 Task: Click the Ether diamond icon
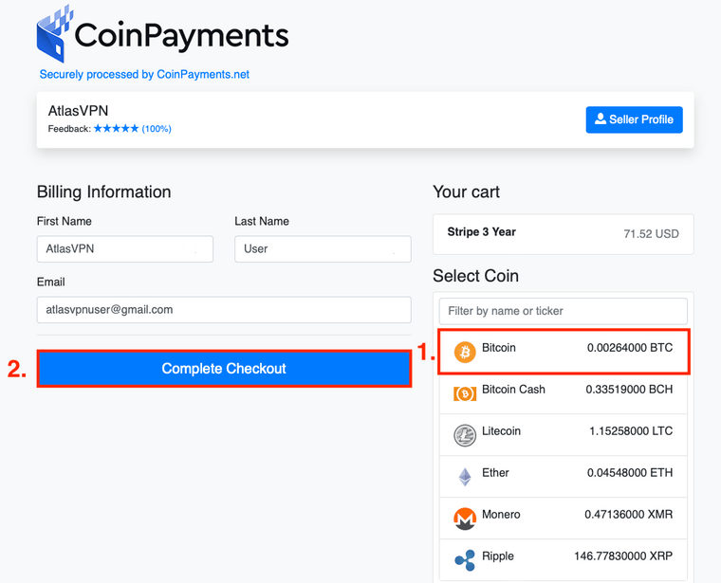click(x=465, y=477)
